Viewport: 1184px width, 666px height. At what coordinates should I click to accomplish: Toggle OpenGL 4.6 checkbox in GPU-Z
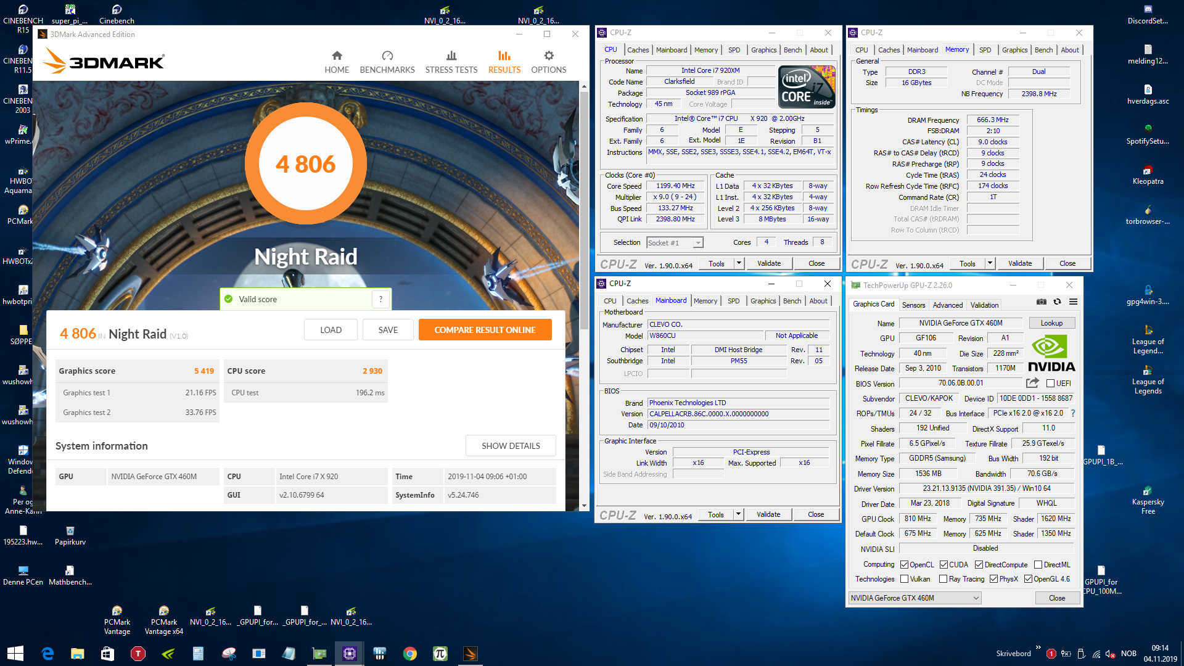point(1028,579)
